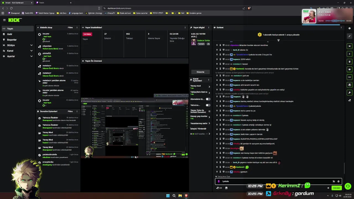Click the wrench tools icon in right toolbar
This screenshot has width=354, height=199.
coord(350,93)
